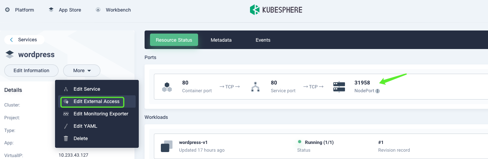Click the App Store stack icon
The image size is (488, 159).
pos(51,10)
